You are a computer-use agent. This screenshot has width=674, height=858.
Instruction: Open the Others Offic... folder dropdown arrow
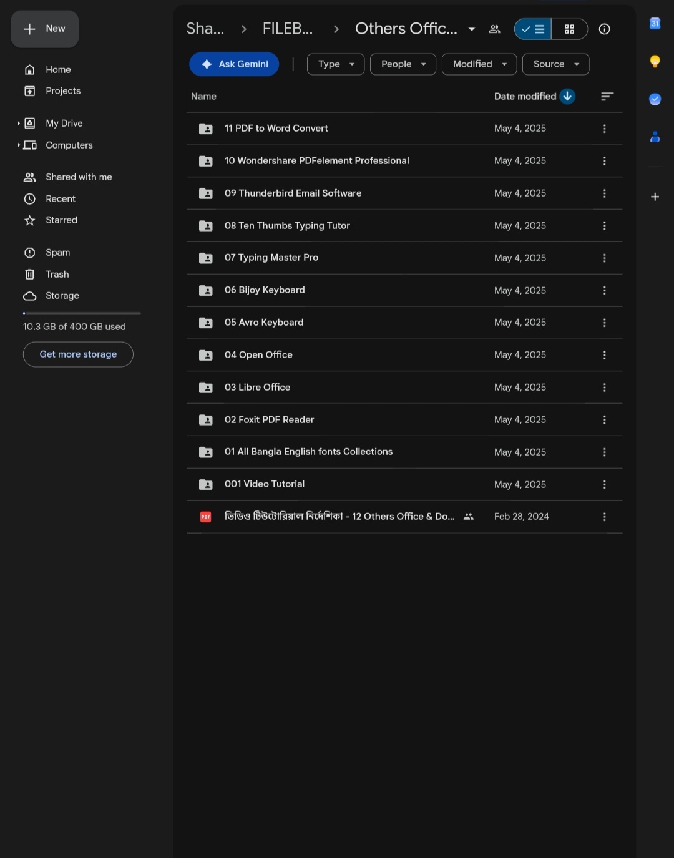472,29
